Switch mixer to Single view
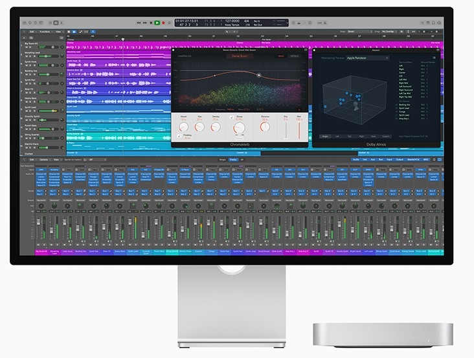Image resolution: width=474 pixels, height=358 pixels. click(223, 159)
